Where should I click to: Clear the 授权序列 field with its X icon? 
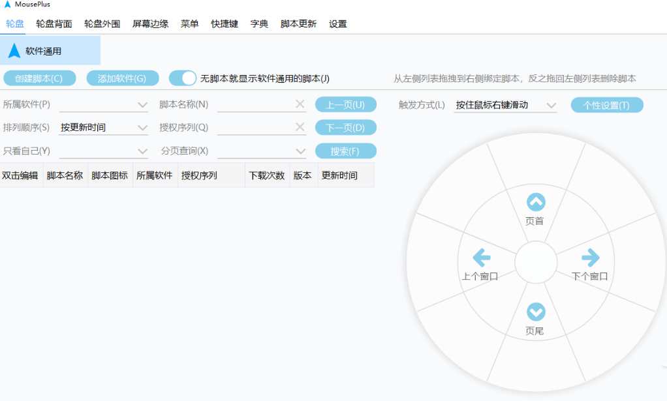click(x=300, y=127)
